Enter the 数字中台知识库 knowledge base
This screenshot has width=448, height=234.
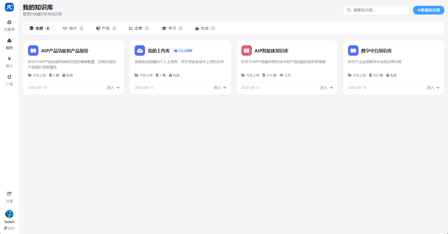pos(433,88)
